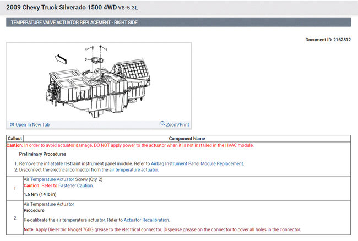This screenshot has height=241, width=358.
Task: Click the Zoom/Print magnifier icon
Action: coord(162,123)
